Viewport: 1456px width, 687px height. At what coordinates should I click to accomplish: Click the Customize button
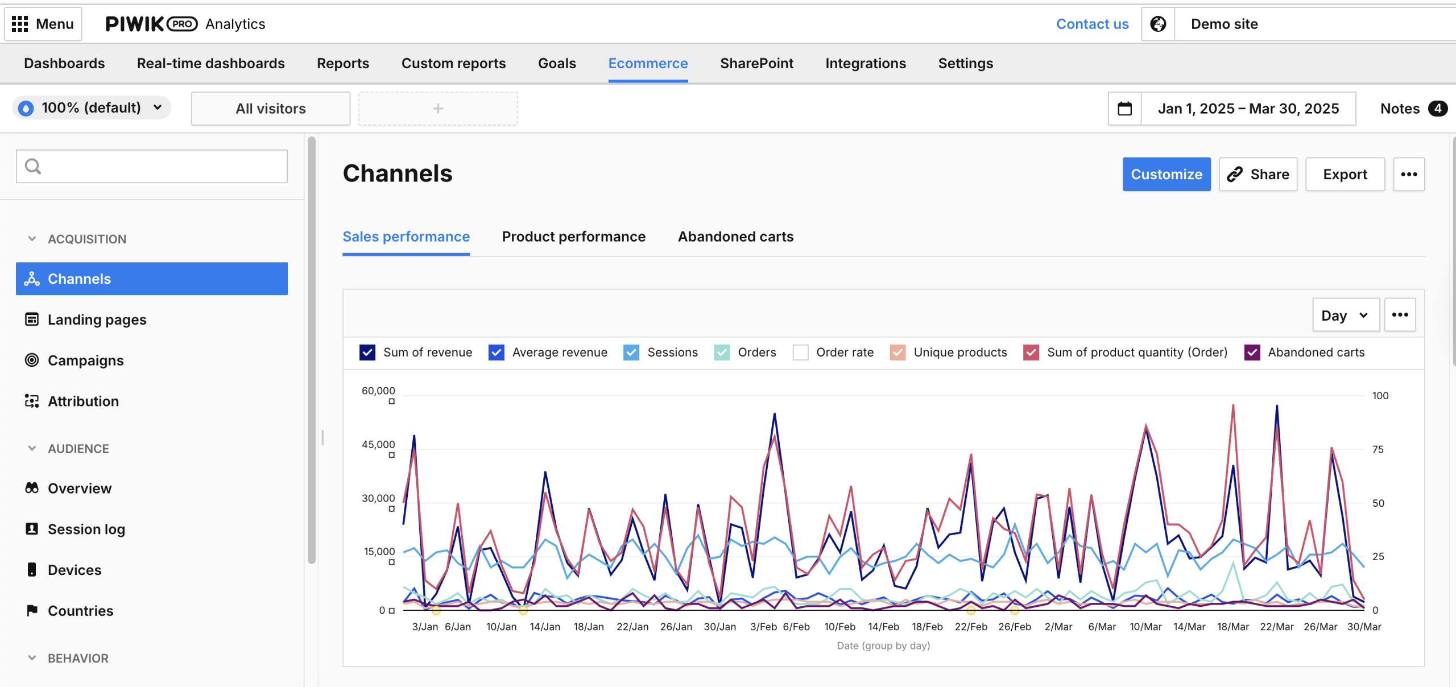click(x=1167, y=174)
